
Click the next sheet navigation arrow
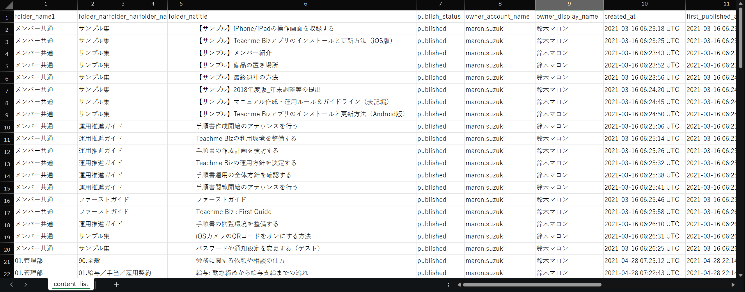point(26,285)
